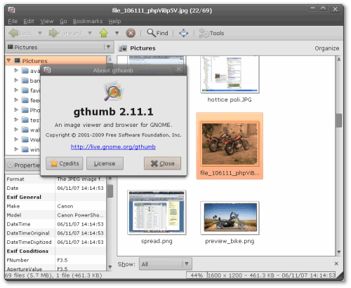Viewport: 351px width, 288px height.
Task: Go up one folder level
Action: (104, 33)
